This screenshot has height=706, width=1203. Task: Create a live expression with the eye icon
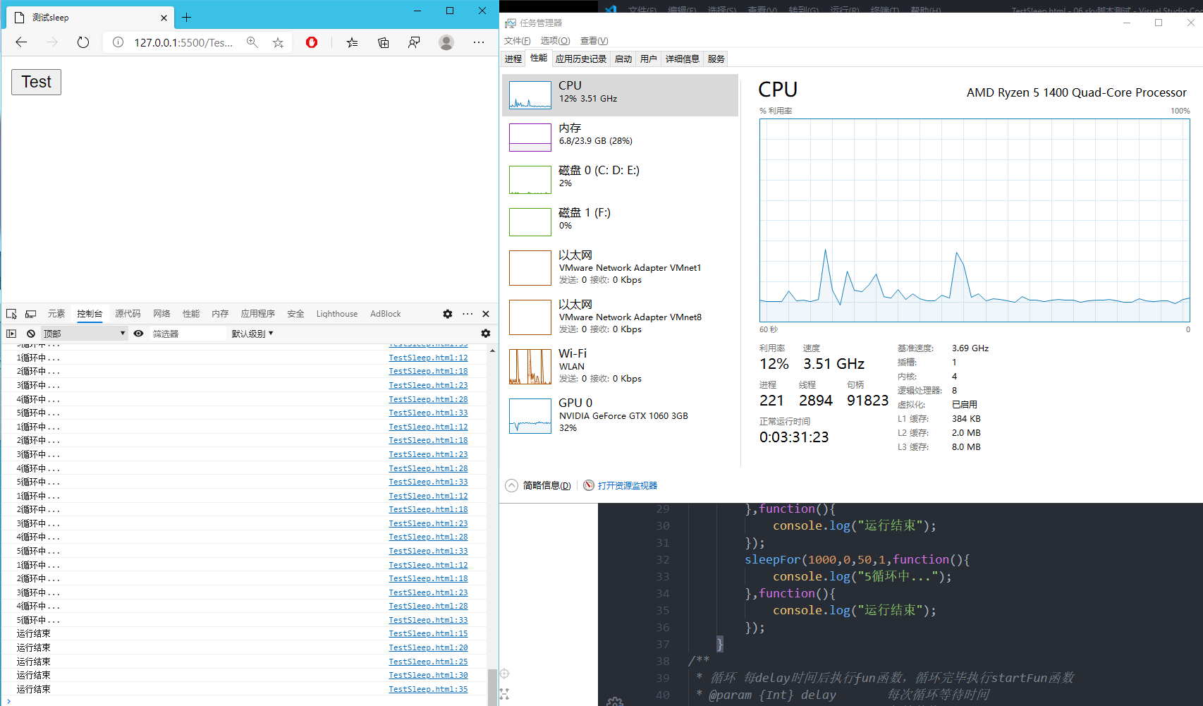pos(138,333)
